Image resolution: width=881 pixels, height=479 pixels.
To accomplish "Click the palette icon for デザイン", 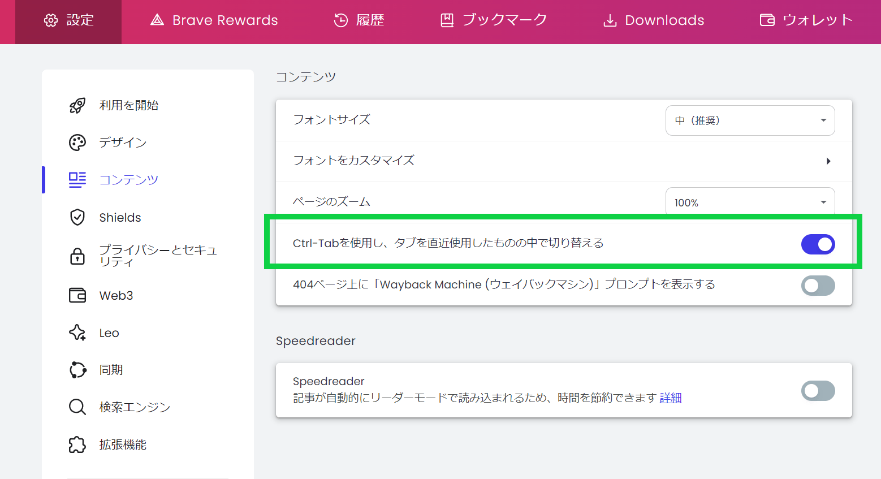I will [x=77, y=143].
